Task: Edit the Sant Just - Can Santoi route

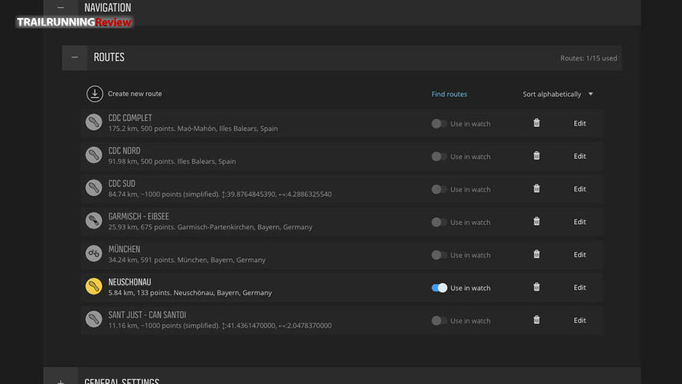Action: 580,320
